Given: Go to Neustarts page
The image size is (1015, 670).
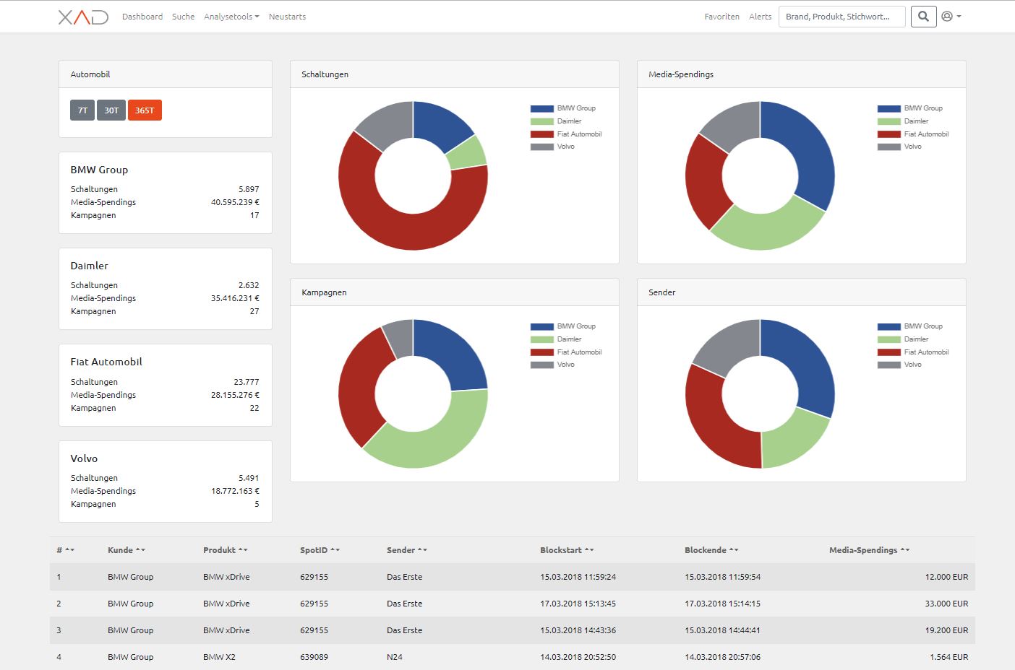Looking at the screenshot, I should click(x=287, y=17).
